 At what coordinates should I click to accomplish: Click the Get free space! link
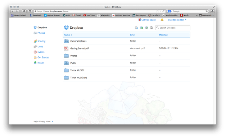[x=149, y=20]
